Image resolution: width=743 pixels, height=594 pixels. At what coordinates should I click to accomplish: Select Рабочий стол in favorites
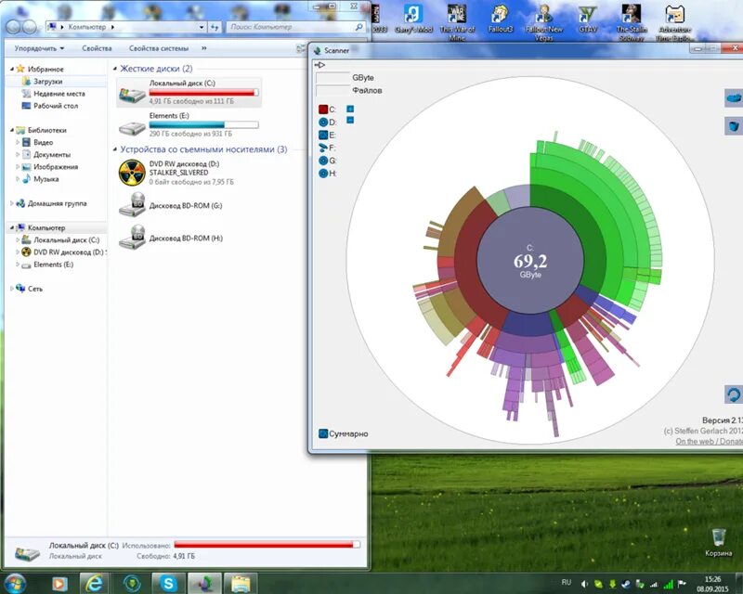[x=55, y=106]
